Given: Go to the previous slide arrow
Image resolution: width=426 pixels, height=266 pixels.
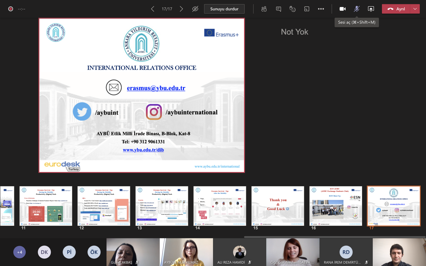Looking at the screenshot, I should (153, 9).
